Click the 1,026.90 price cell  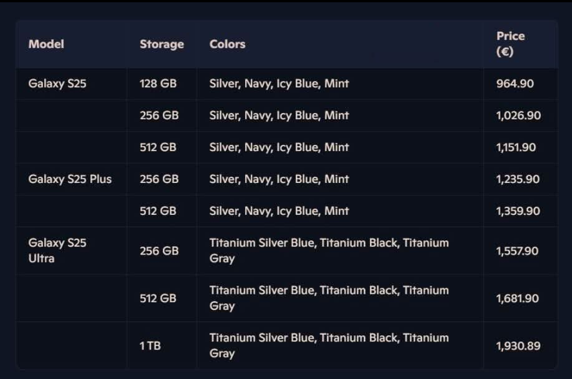[518, 115]
